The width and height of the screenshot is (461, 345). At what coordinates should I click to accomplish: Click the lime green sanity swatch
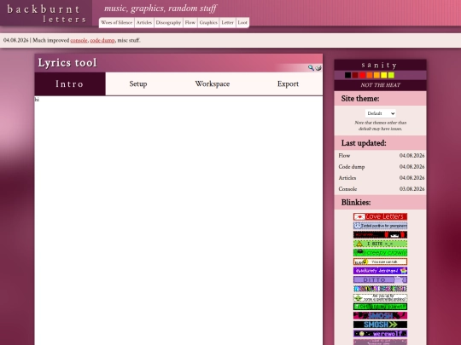point(391,76)
